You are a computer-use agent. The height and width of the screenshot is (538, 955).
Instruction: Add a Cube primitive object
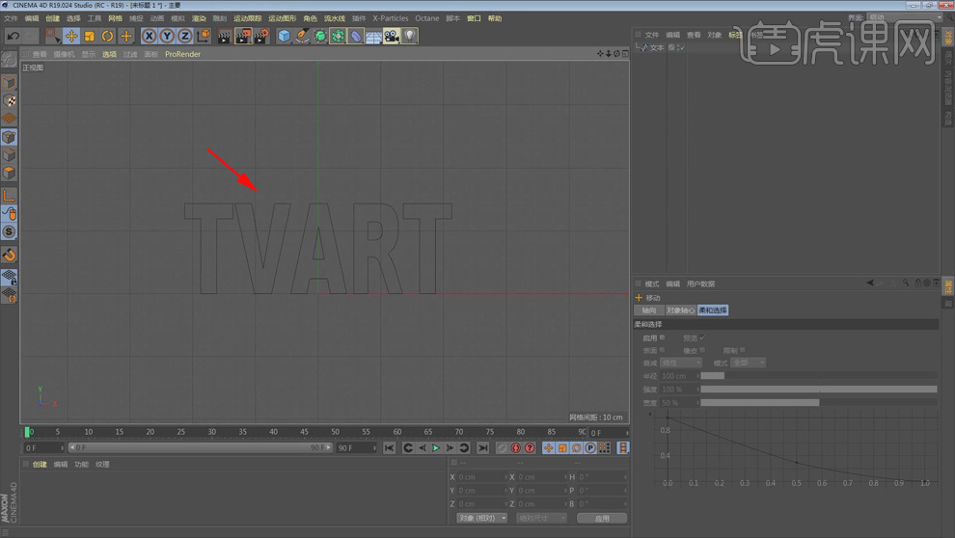point(284,37)
